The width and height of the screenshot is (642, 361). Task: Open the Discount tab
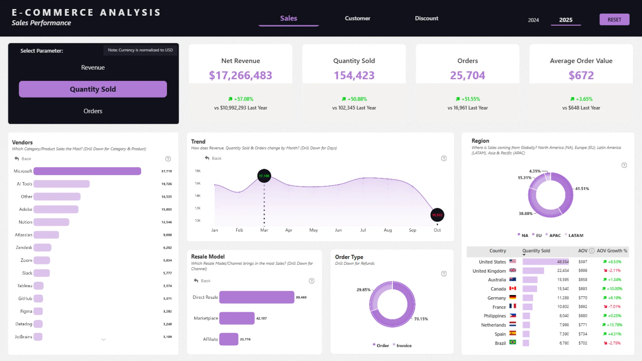click(x=426, y=18)
